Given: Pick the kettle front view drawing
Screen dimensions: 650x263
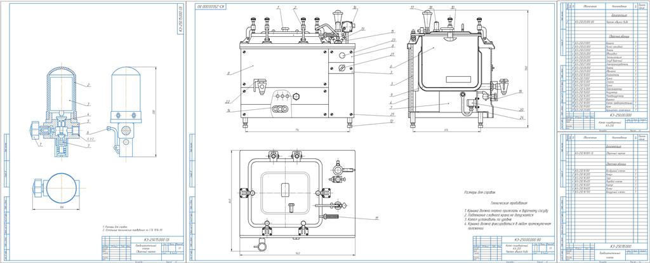Looking at the screenshot, I should 297,70.
